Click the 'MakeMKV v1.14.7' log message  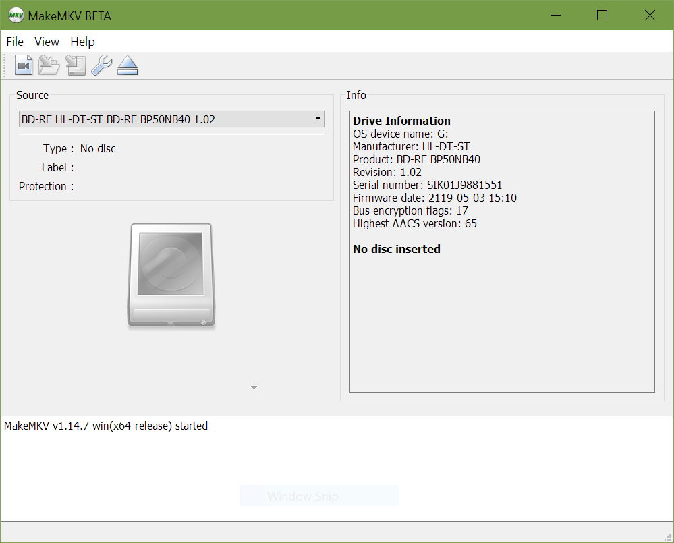106,426
